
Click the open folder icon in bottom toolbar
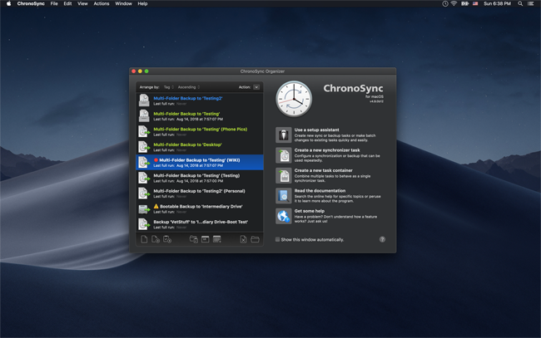255,239
